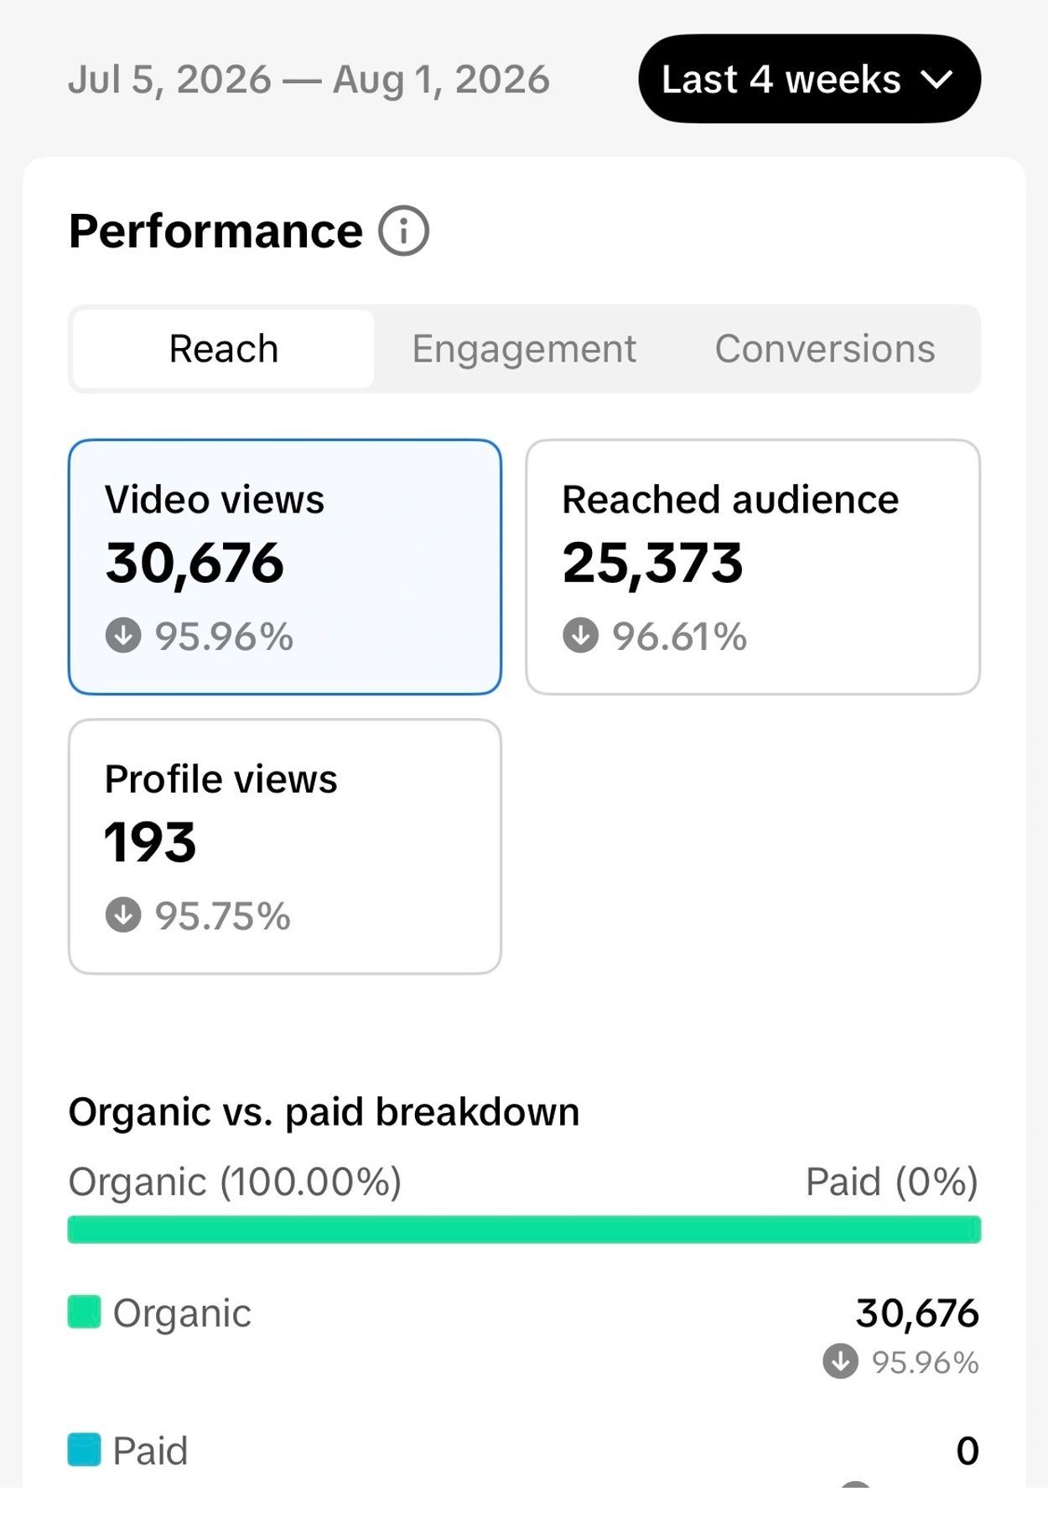Click the Video views down-arrow trend icon
1048x1519 pixels.
coord(123,635)
